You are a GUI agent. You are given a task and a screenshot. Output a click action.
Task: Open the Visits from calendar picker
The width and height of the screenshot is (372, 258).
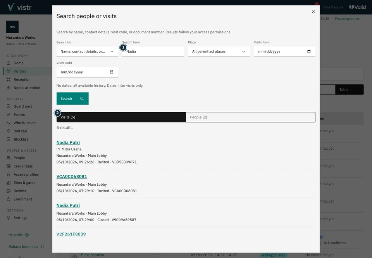click(309, 51)
